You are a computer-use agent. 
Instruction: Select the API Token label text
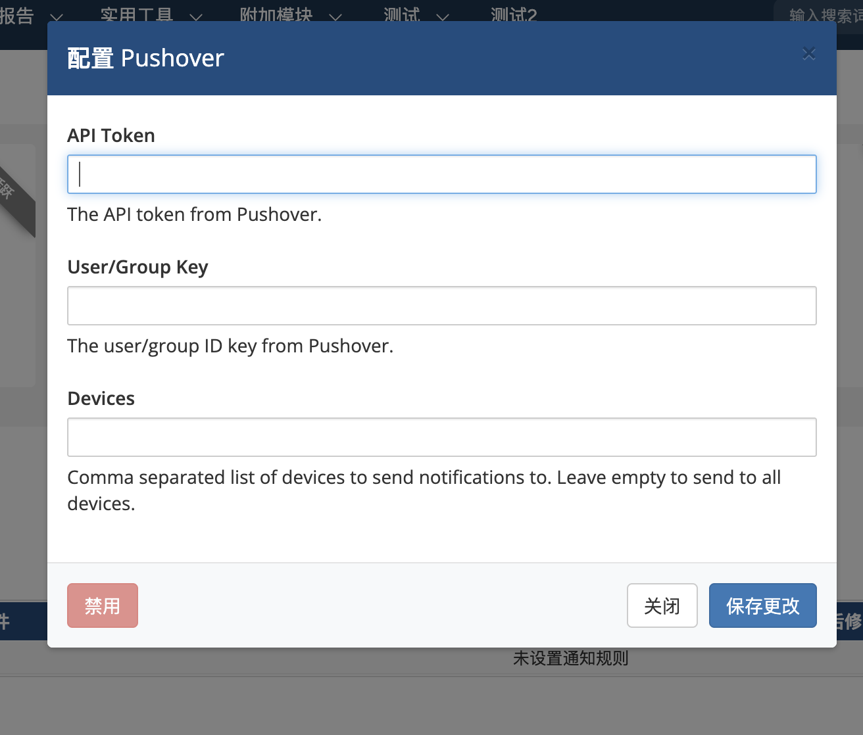(x=111, y=135)
